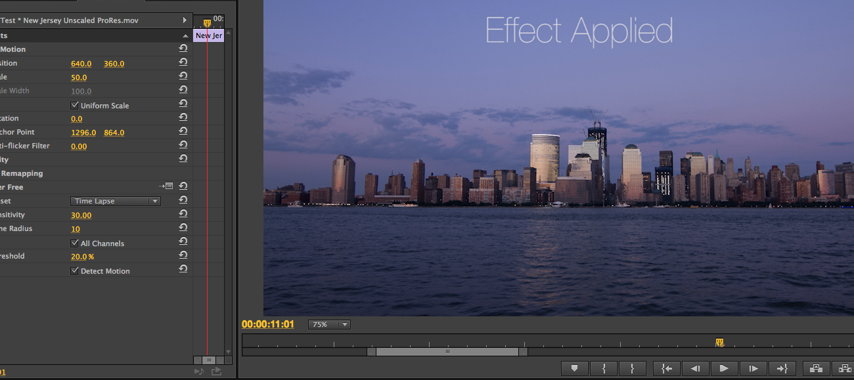Reset the Opacity effect
854x380 pixels.
[183, 159]
